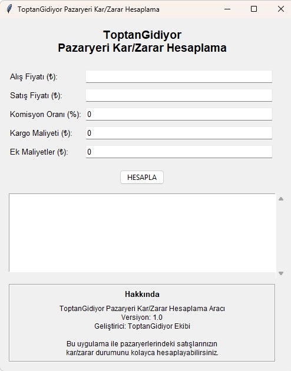Click into the Ek Maliyetler field
291x371 pixels.
[x=179, y=152]
